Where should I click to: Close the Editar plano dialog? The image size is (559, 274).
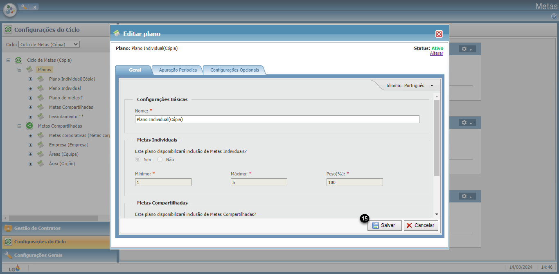coord(439,34)
